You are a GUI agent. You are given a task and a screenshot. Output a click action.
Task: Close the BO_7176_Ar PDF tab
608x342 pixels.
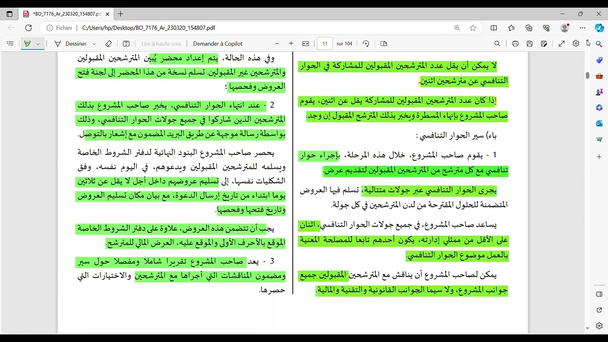pos(108,14)
